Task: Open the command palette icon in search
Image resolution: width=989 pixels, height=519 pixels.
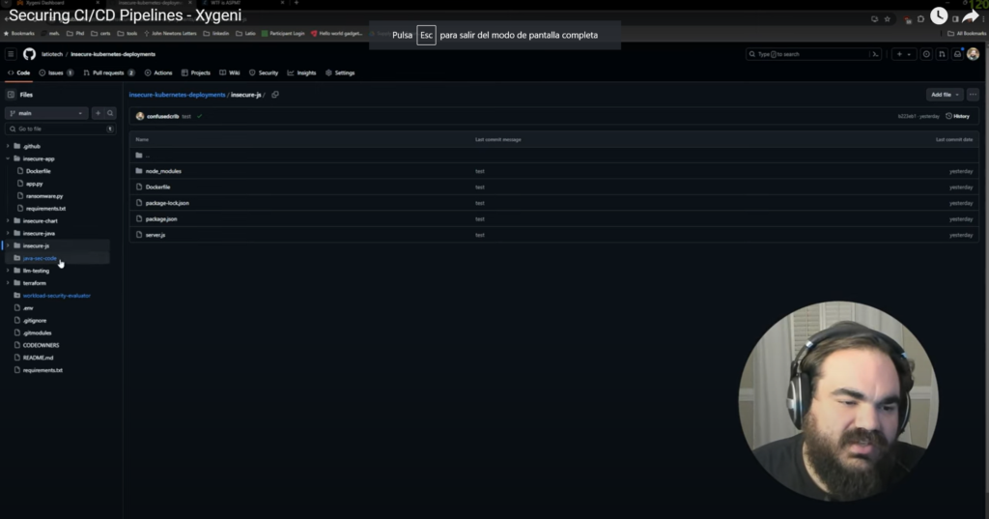Action: click(x=875, y=54)
